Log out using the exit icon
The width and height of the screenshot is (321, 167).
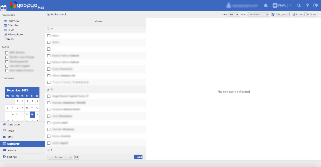pyautogui.click(x=315, y=6)
